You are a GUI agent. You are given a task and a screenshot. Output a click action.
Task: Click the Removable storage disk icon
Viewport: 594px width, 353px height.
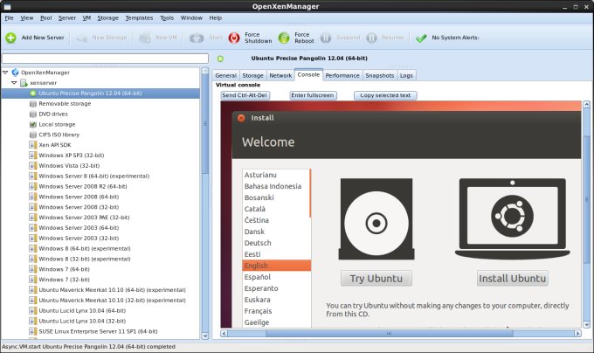[x=33, y=104]
